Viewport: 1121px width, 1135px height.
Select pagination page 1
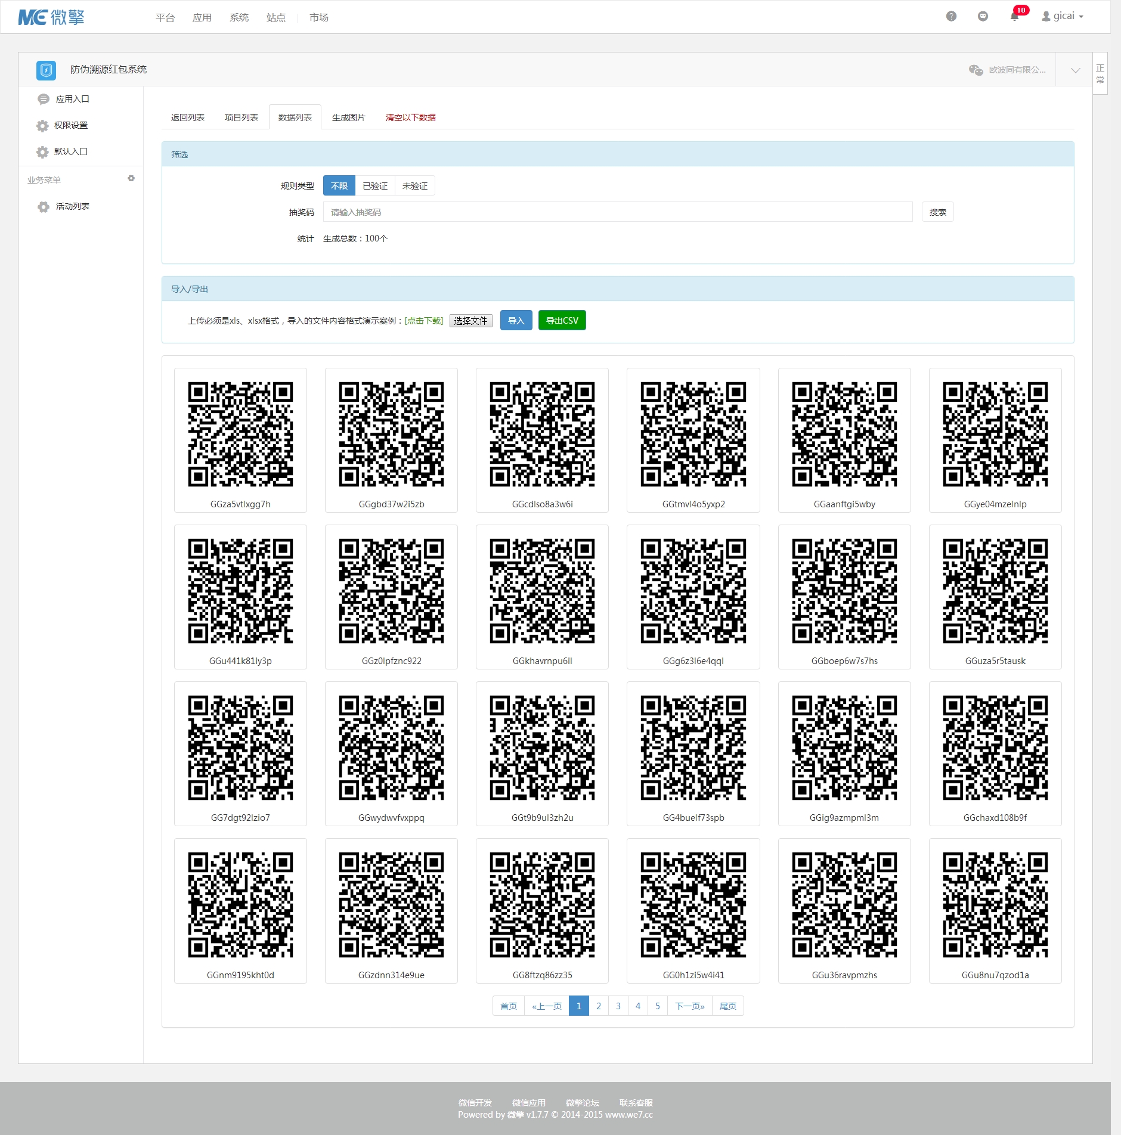click(x=579, y=1006)
